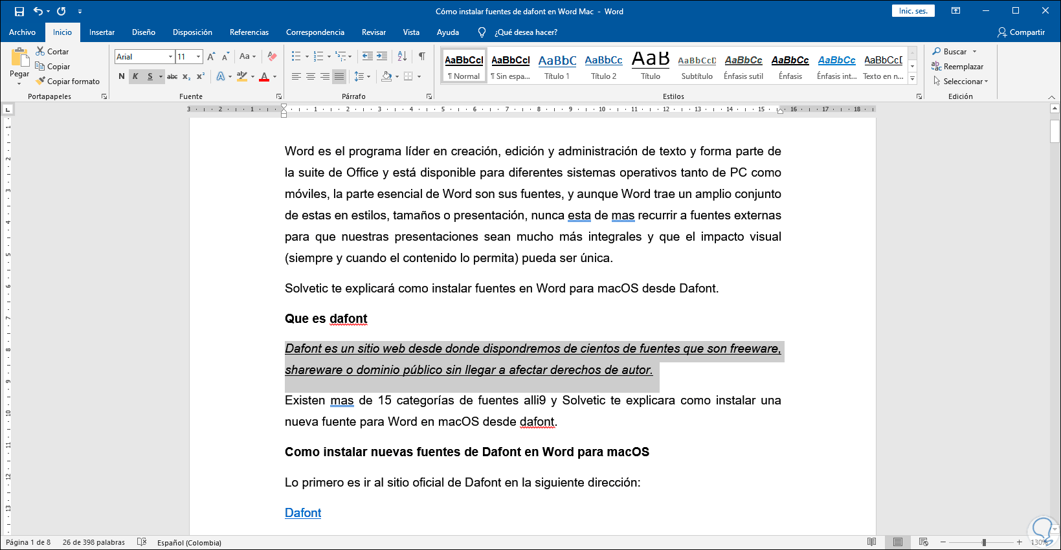This screenshot has height=550, width=1061.
Task: Apply the Título 1 style
Action: [x=557, y=65]
